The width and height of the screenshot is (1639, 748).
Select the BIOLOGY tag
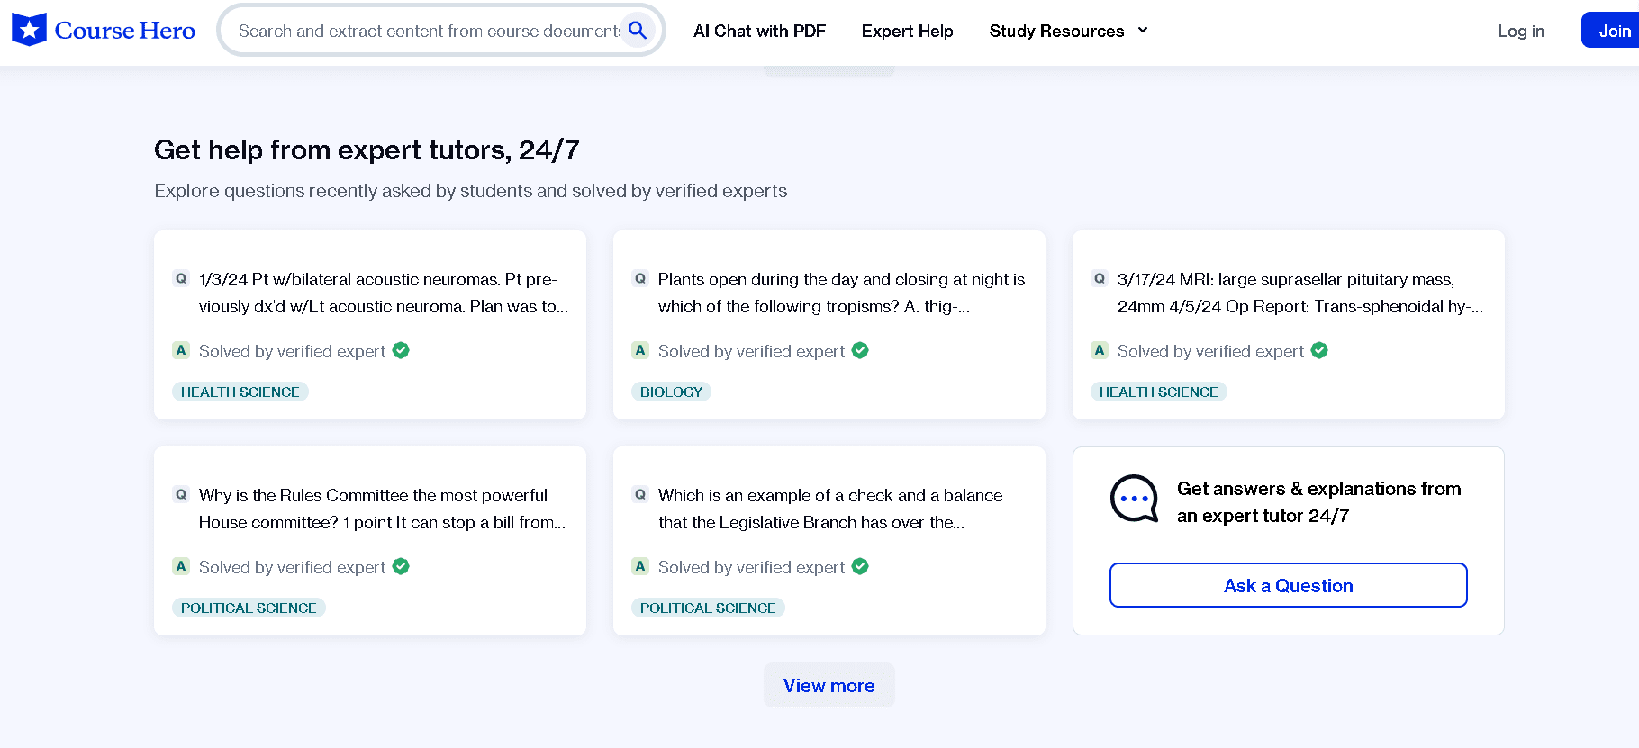671,392
